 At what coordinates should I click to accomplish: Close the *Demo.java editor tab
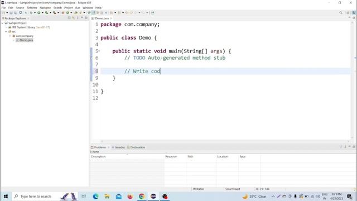pos(111,18)
